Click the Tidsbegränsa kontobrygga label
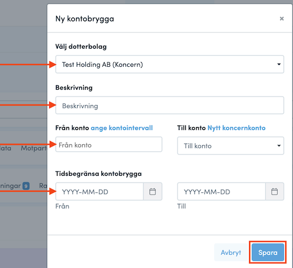293x268 pixels. click(x=99, y=174)
